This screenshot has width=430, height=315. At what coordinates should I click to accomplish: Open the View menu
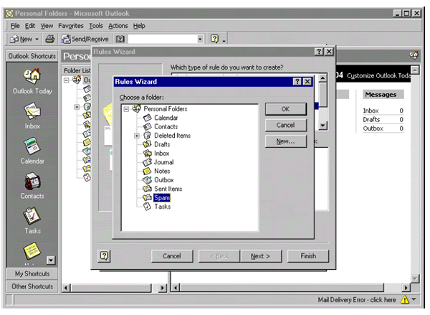coord(47,26)
